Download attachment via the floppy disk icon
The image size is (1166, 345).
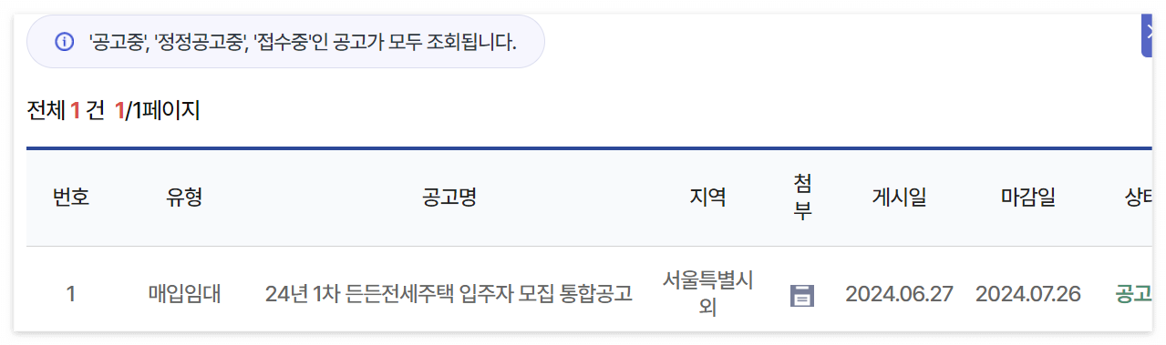[x=801, y=295]
